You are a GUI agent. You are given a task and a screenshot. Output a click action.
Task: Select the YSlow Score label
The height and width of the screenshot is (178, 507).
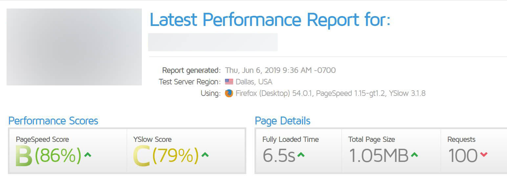152,139
